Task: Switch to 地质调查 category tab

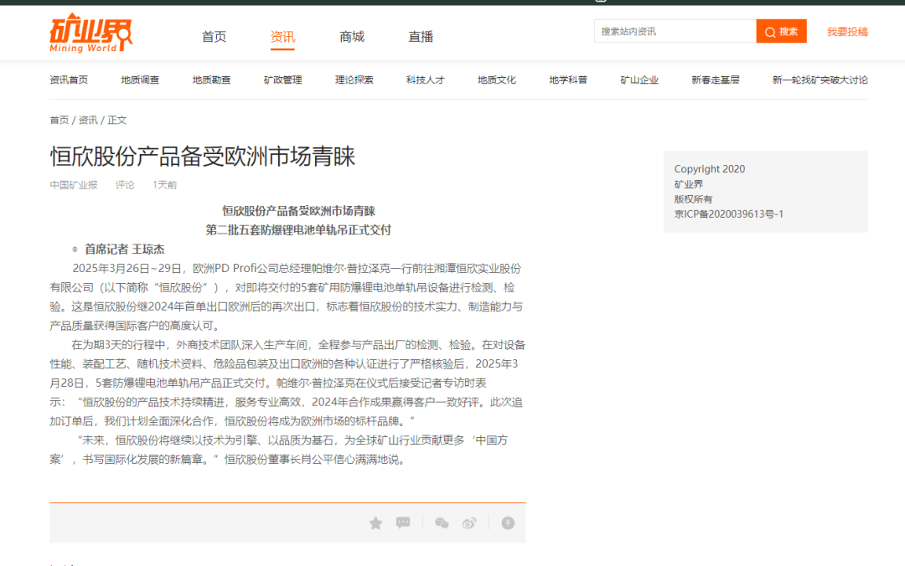Action: click(140, 80)
